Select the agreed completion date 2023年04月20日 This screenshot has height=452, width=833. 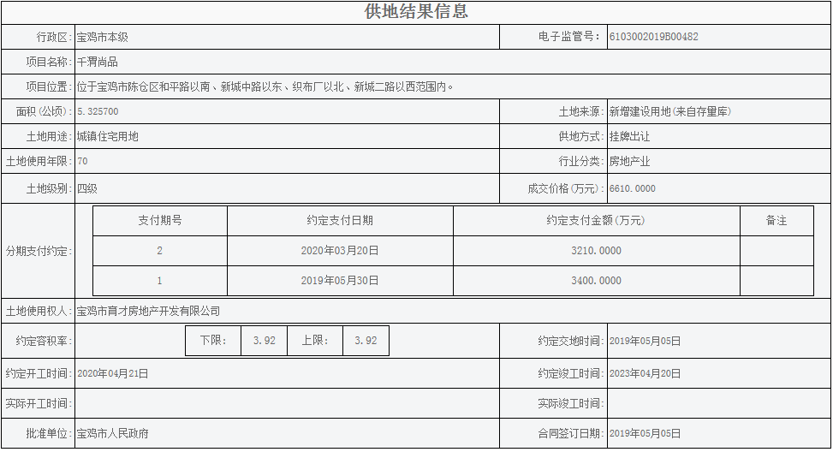pyautogui.click(x=645, y=373)
